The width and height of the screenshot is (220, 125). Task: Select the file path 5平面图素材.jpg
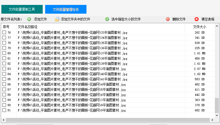pos(72,90)
